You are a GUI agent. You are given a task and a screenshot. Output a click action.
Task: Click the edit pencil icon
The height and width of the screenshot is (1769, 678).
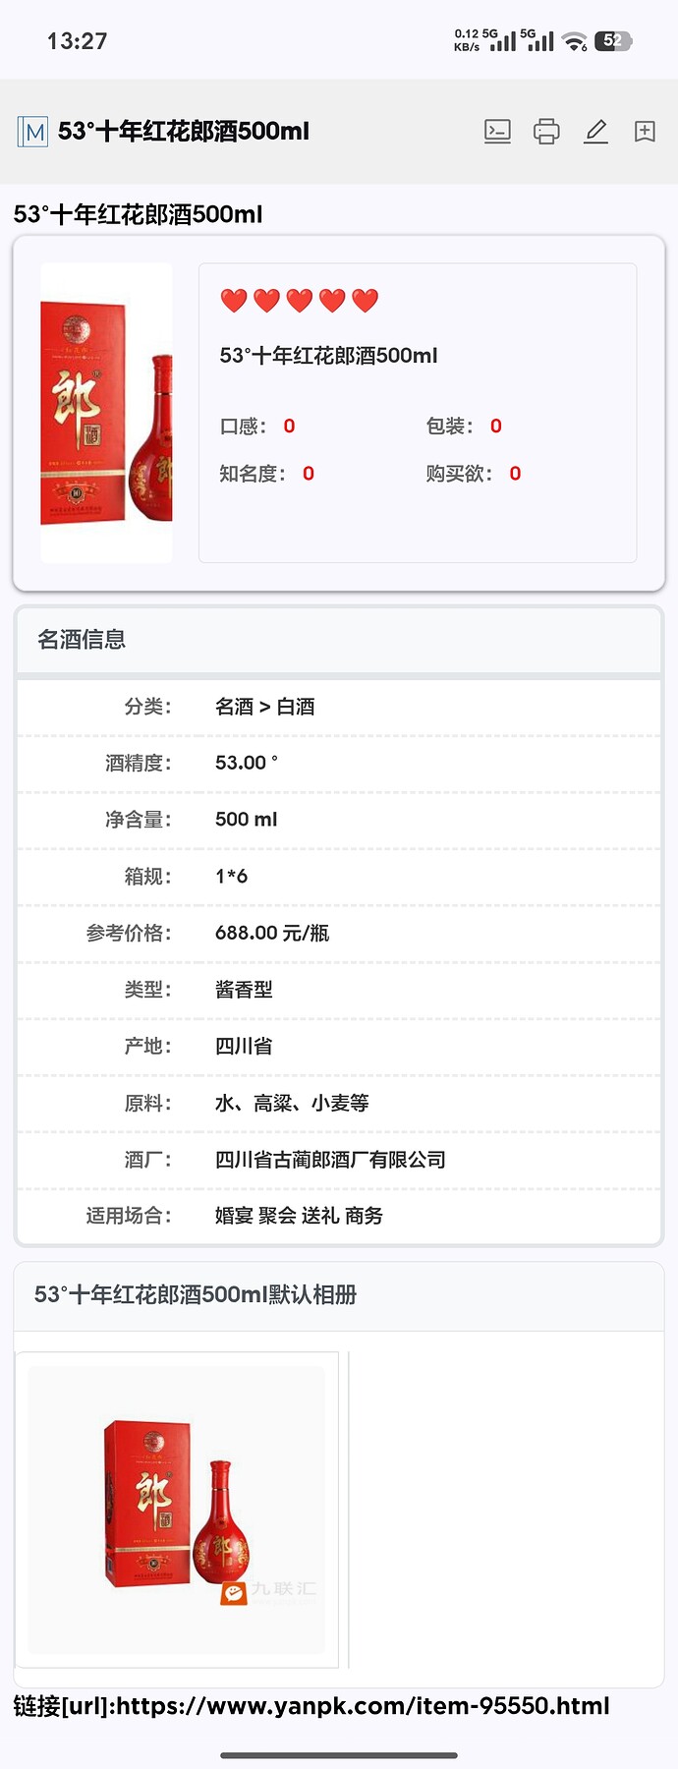point(595,131)
